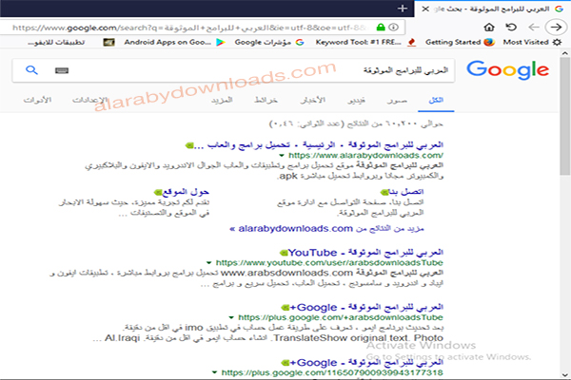The image size is (571, 380).
Task: Open the Google+ result above +arabsdownloadsTube URL
Action: 366,308
